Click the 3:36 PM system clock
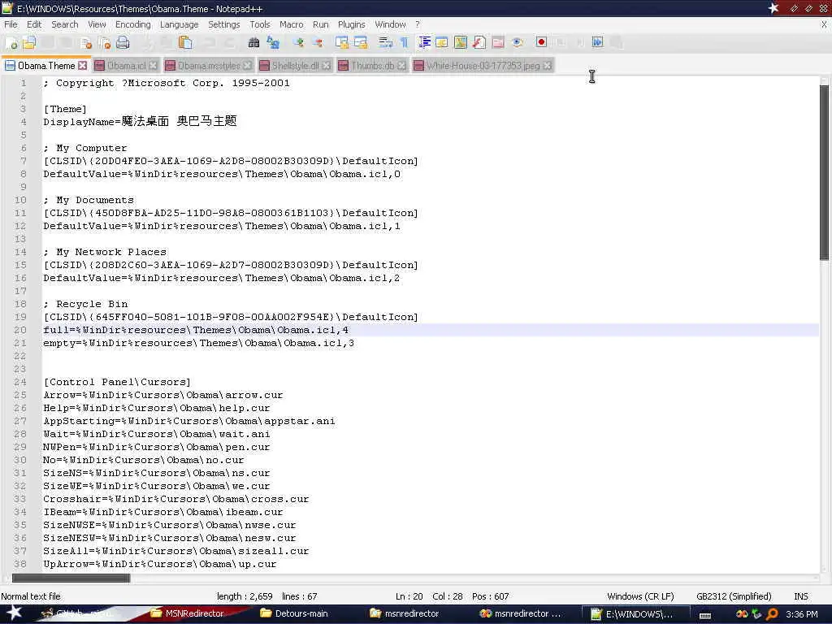832x624 pixels. pyautogui.click(x=801, y=614)
